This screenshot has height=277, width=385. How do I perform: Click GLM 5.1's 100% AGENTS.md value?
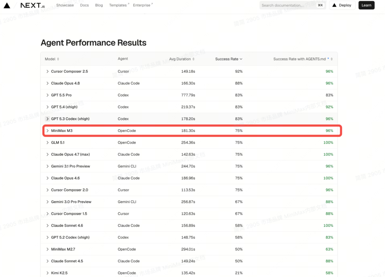click(328, 143)
